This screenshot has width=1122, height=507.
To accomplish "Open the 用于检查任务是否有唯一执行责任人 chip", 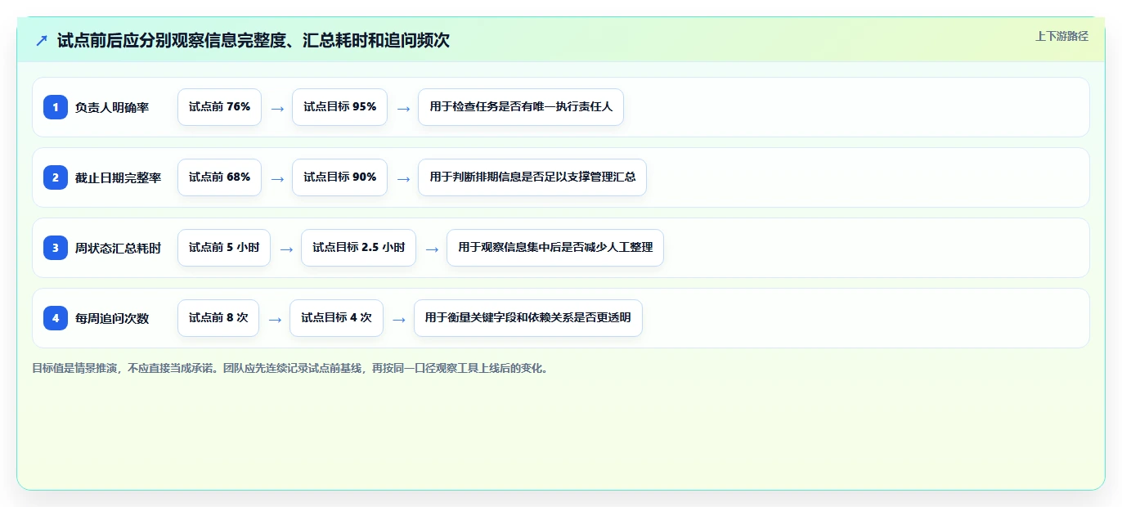I will pyautogui.click(x=521, y=107).
